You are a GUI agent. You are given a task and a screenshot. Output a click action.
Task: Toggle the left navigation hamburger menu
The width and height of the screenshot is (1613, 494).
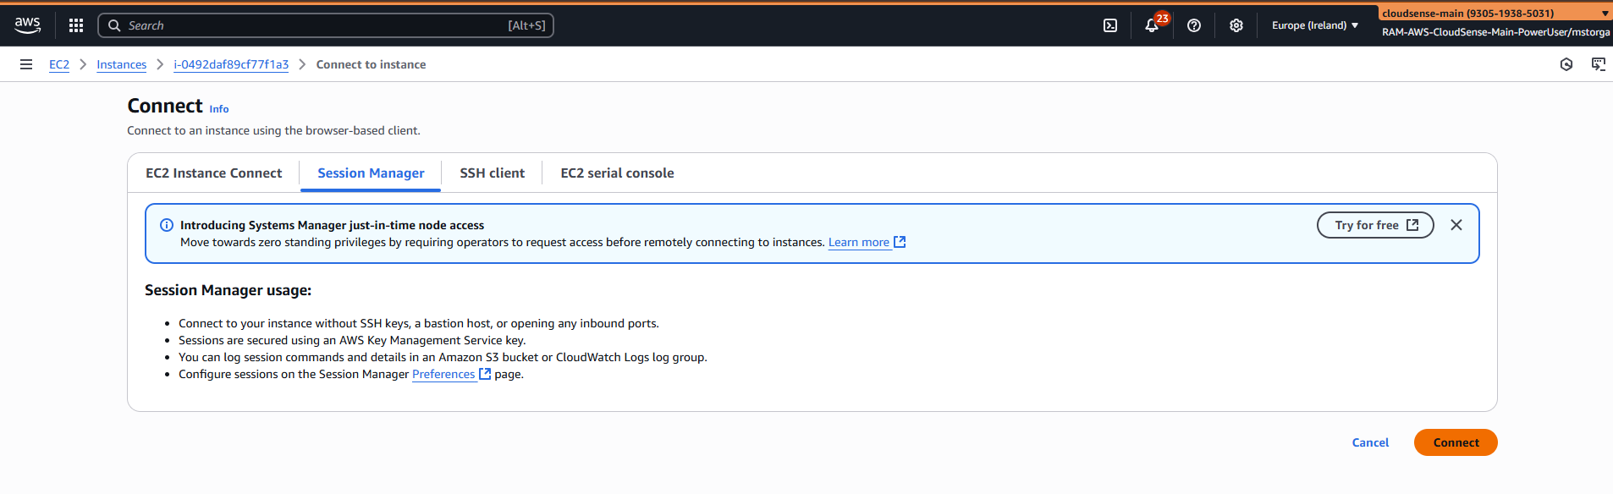26,64
